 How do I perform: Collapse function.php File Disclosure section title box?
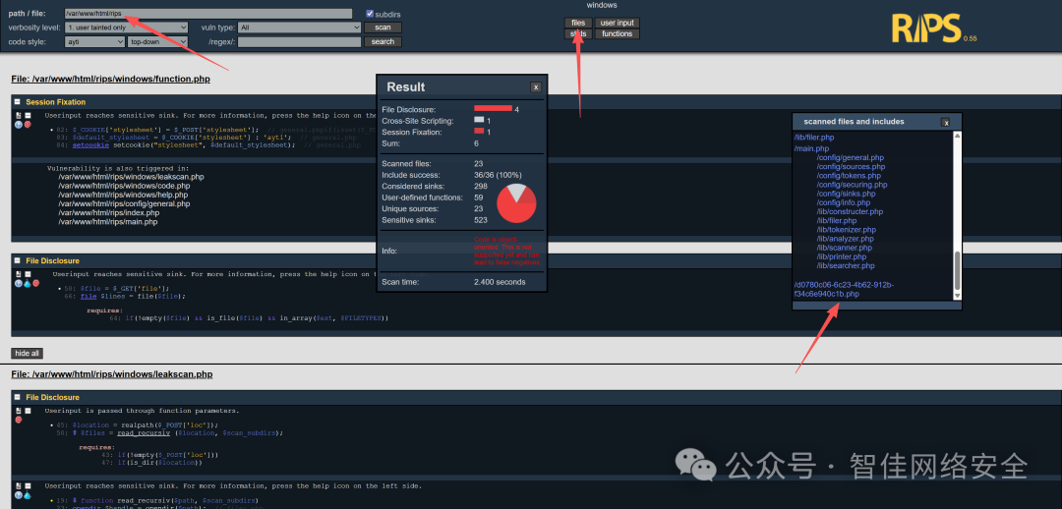pos(17,260)
